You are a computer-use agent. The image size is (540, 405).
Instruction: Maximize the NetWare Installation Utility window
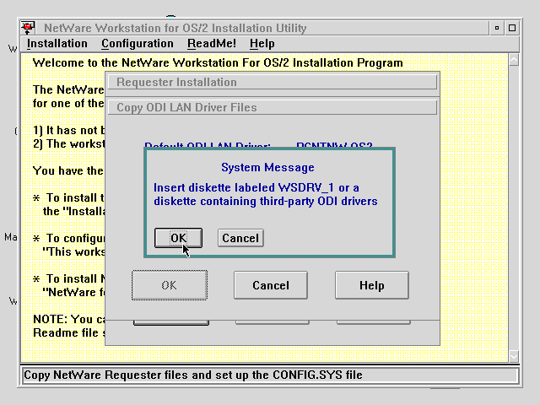[512, 28]
